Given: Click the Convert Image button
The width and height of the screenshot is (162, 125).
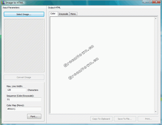Looking at the screenshot, I should click(24, 77).
